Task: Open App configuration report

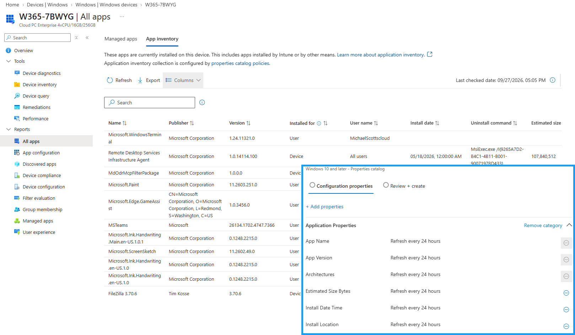Action: [x=41, y=153]
